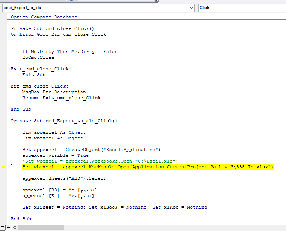Click the last 'End Sub' line
This screenshot has width=286, height=231.
tap(21, 219)
